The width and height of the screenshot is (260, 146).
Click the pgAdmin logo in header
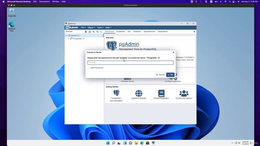coord(72,28)
